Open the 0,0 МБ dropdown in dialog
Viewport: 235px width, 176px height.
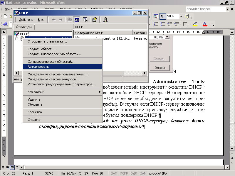click(167, 37)
